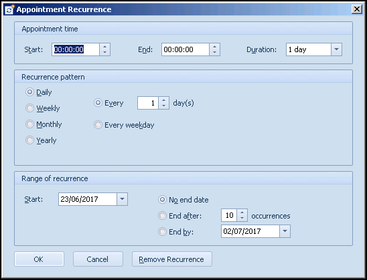Enable the End after occurrences option

pos(162,216)
